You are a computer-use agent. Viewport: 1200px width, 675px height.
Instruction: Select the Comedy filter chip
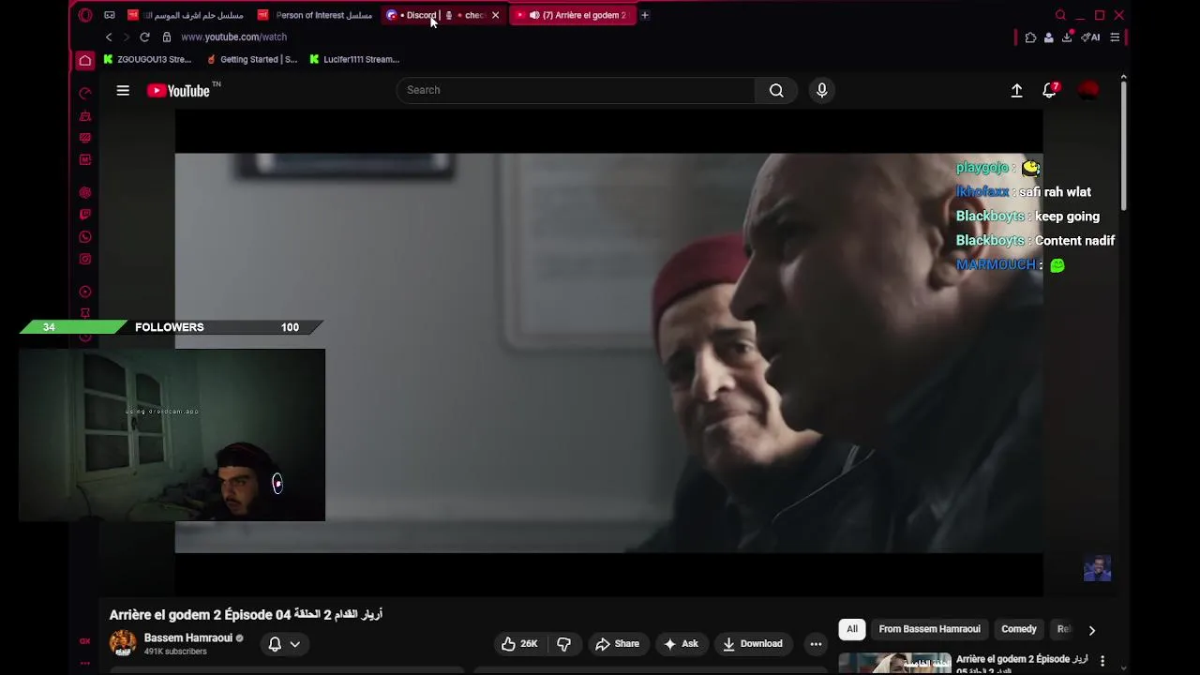pyautogui.click(x=1018, y=629)
